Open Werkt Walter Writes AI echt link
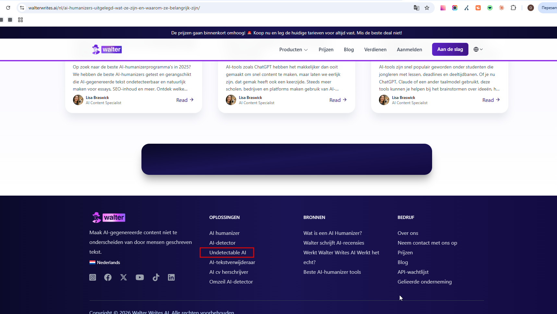Screen dimensions: 557x314 341,257
